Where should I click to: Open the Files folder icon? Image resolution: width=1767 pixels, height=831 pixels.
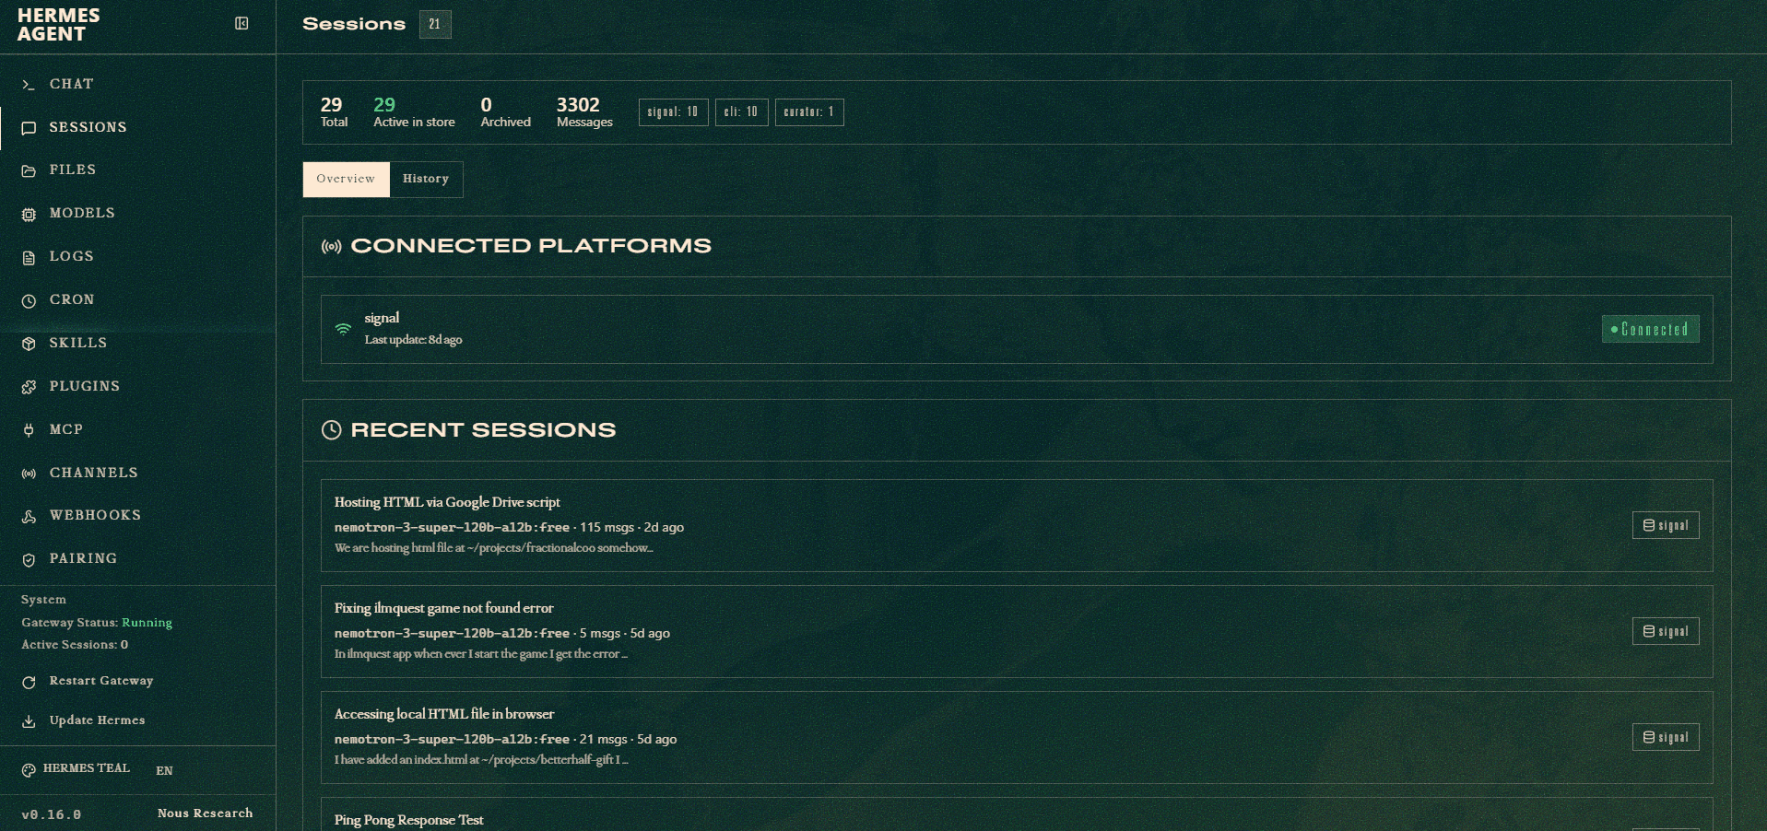point(29,170)
